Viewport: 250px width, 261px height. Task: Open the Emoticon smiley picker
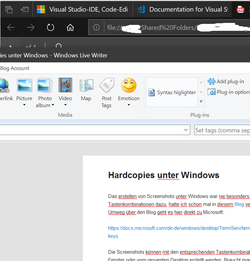pyautogui.click(x=129, y=86)
